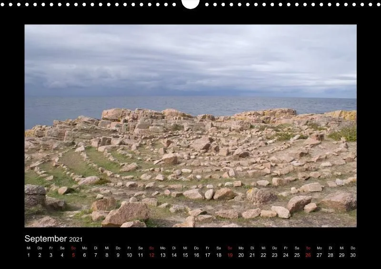Select date 8 in September
Screen dimensions: 381x269
pos(107,255)
